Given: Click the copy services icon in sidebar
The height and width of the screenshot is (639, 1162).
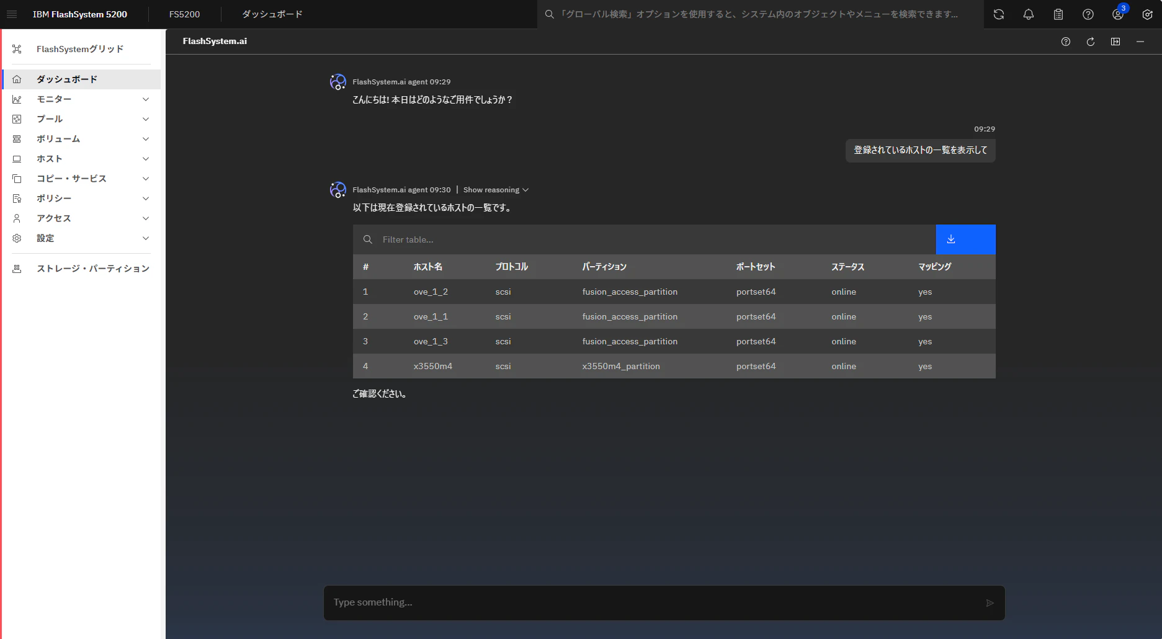Looking at the screenshot, I should click(17, 179).
